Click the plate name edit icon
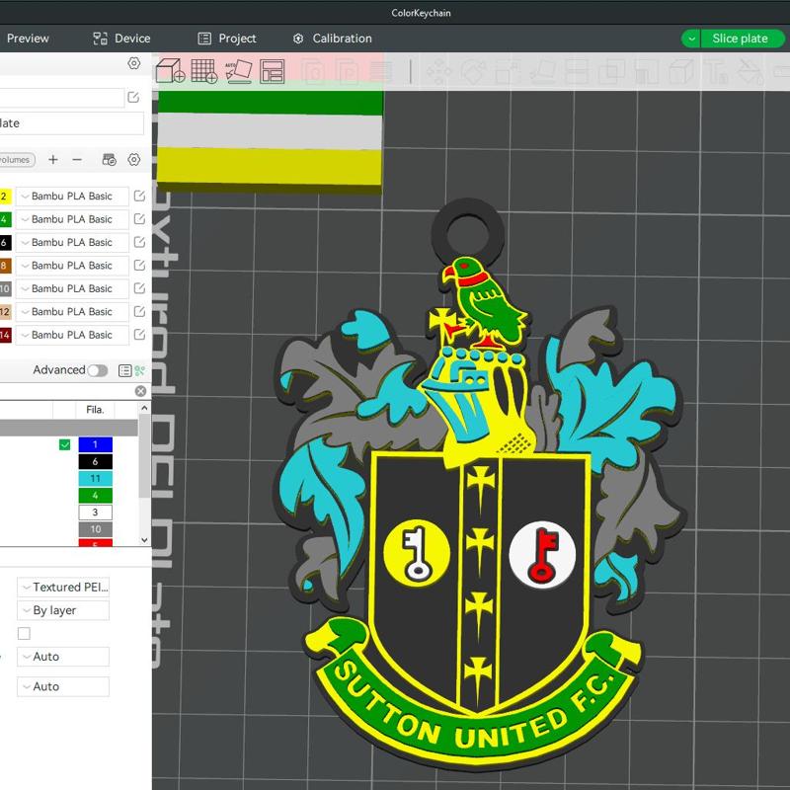The image size is (790, 790). click(135, 96)
